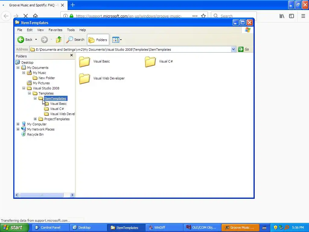The height and width of the screenshot is (232, 309).
Task: Toggle the Firefox sidebar icon
Action: point(291,16)
